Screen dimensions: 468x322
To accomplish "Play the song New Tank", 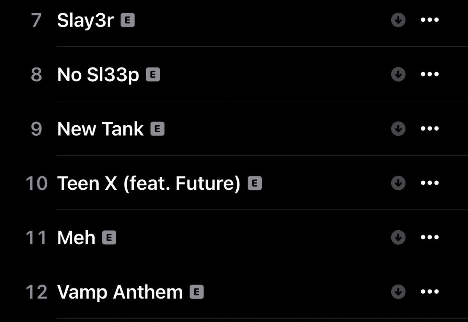I will click(x=100, y=129).
